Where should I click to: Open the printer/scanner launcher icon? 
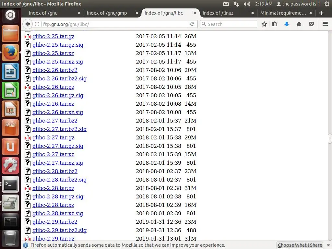click(x=10, y=203)
